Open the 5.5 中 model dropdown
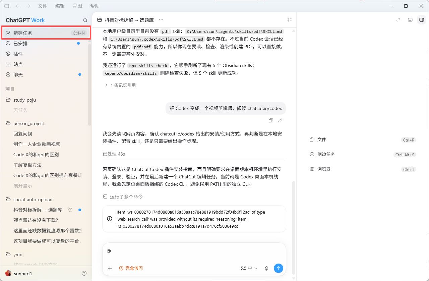 click(249, 268)
